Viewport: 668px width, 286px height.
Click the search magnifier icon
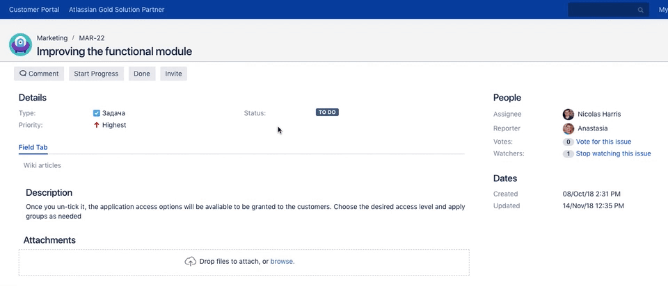pos(640,10)
